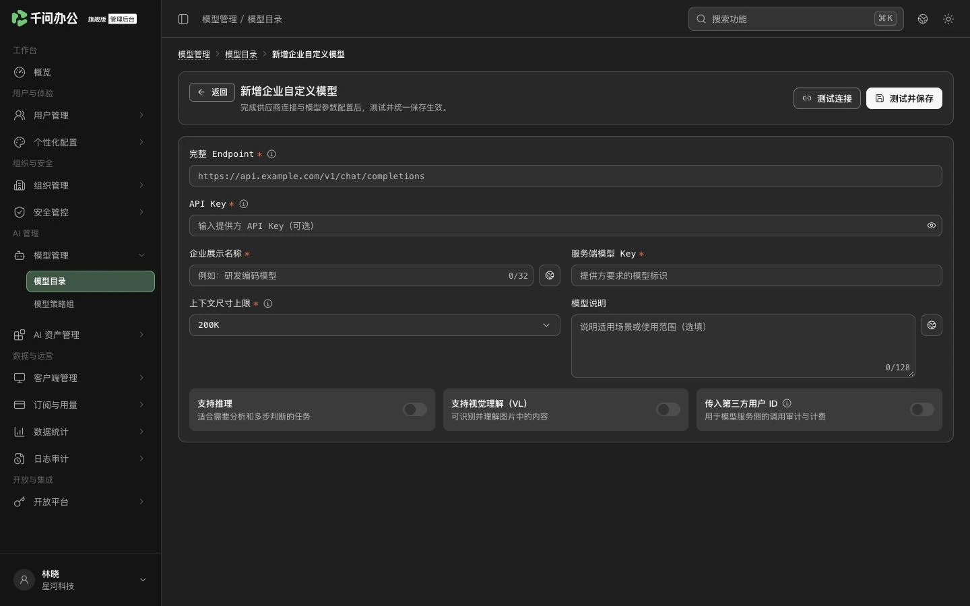The image size is (970, 606).
Task: Focus the 完整 Endpoint input field
Action: coord(566,176)
